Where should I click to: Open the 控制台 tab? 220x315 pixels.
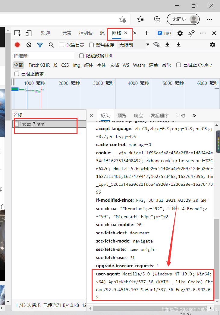(86, 33)
